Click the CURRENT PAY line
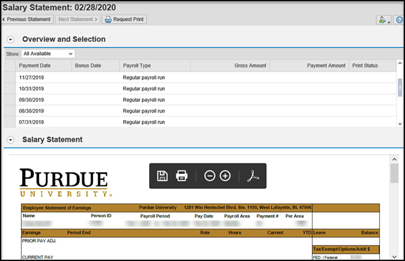Viewport: 405px width, 261px height. pos(37,258)
